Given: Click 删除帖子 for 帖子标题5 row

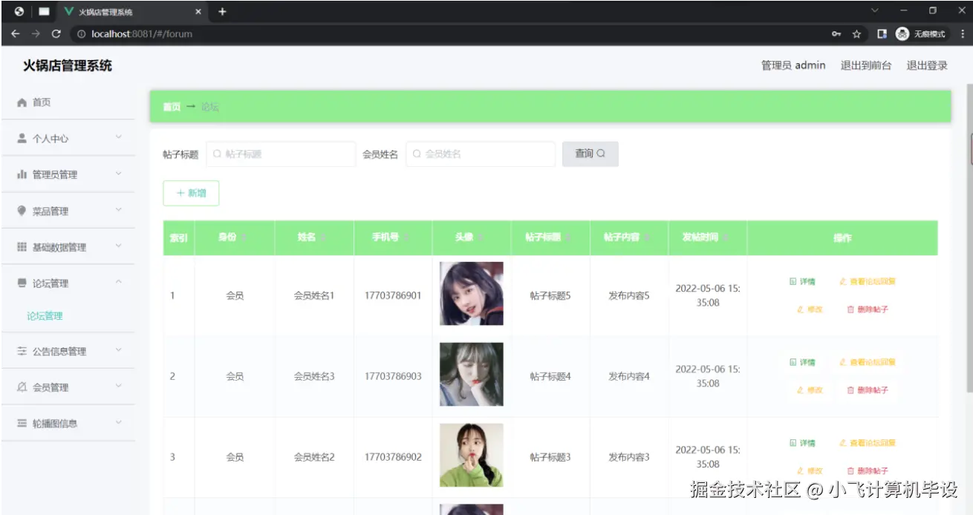Looking at the screenshot, I should tap(868, 309).
